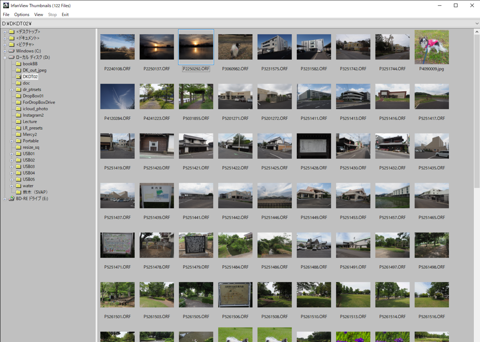480x342 pixels.
Task: Click the BD-RE ドライブ (E:) disc icon
Action: 12,198
